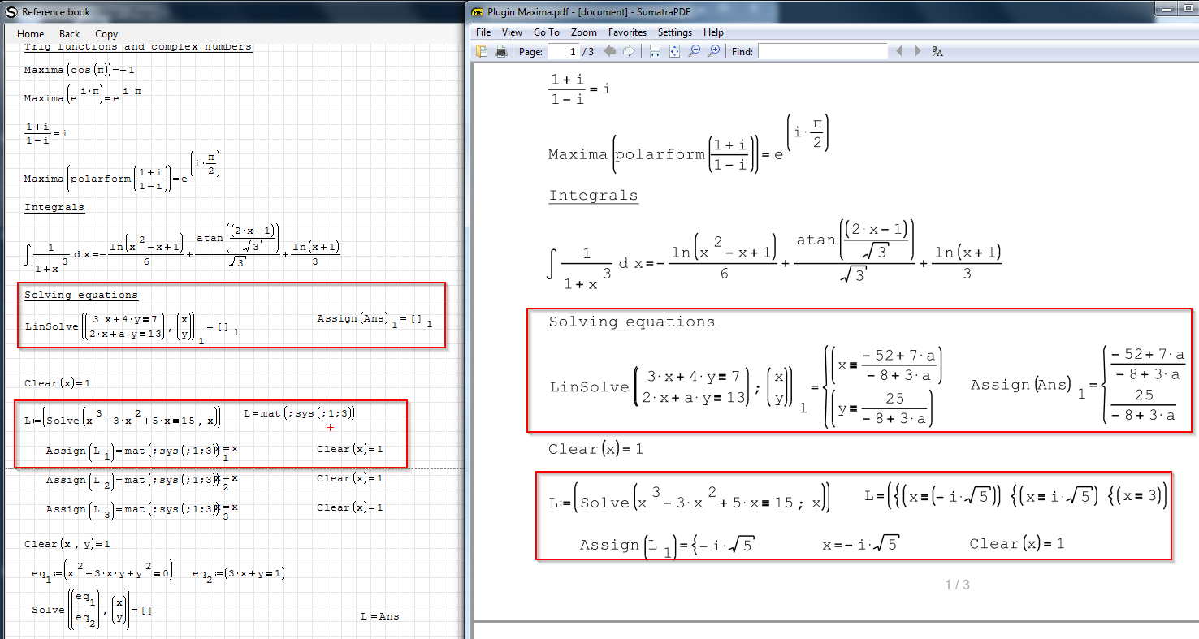The image size is (1199, 639).
Task: Go to previous page using left arrow
Action: click(609, 51)
